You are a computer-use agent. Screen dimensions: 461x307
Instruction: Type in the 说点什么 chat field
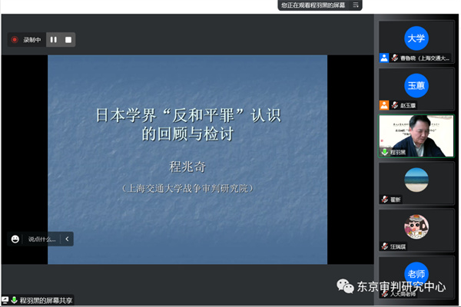click(x=42, y=239)
